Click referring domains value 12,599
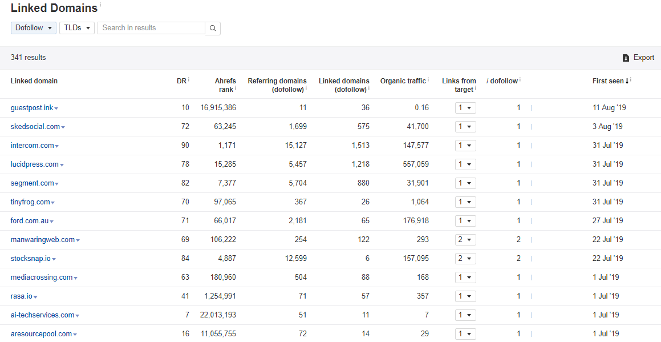661x342 pixels. (295, 259)
